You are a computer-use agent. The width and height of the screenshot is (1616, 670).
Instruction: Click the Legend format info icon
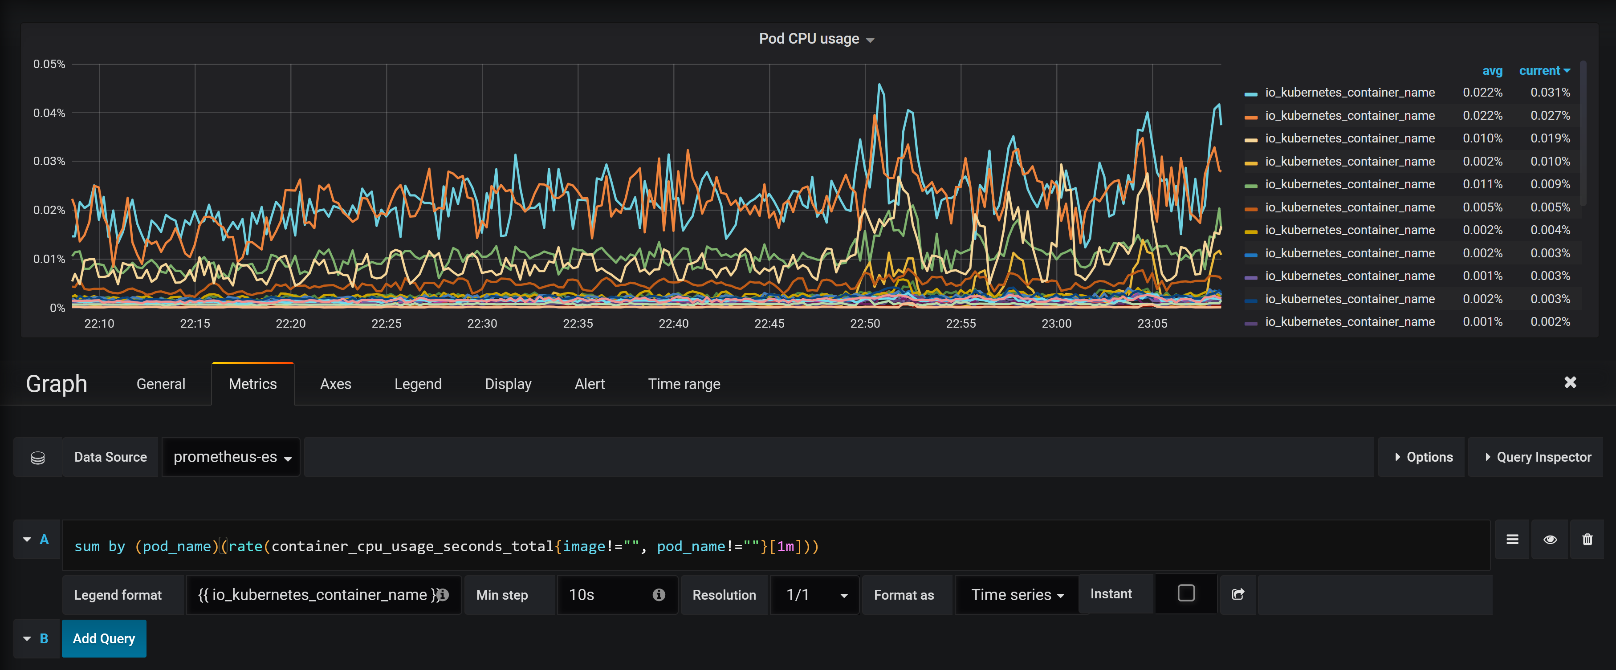point(444,595)
